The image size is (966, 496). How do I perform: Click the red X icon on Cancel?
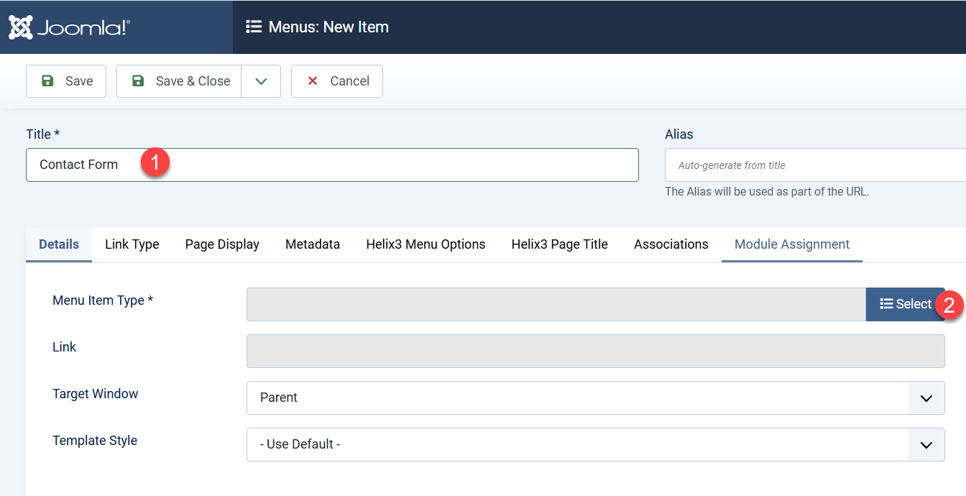(311, 81)
